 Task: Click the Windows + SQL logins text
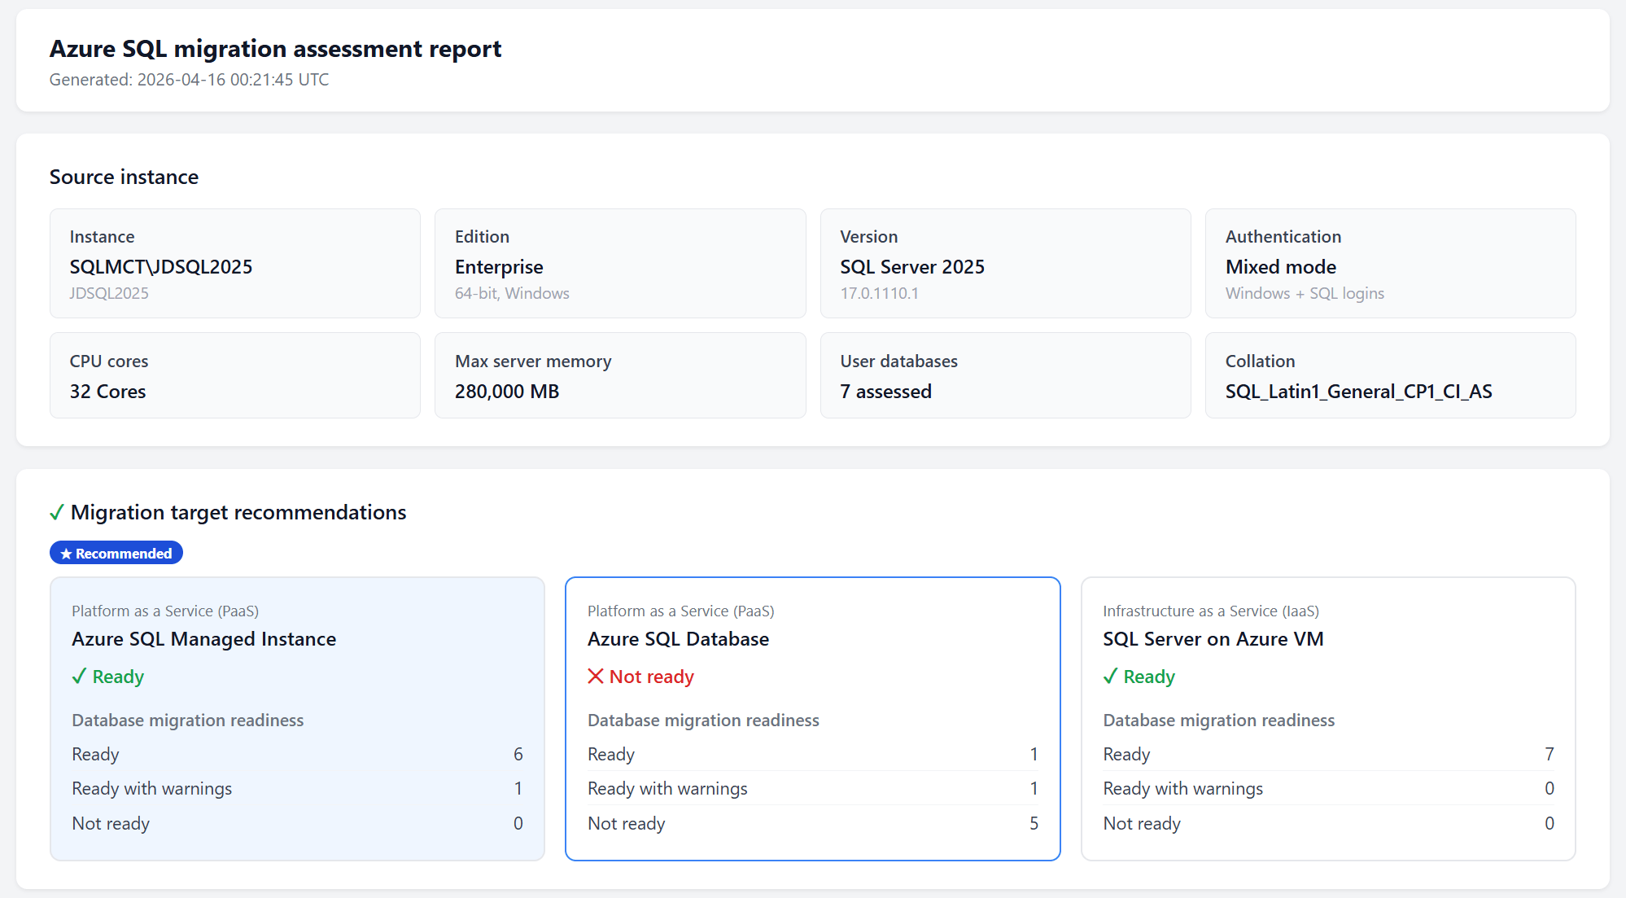click(x=1305, y=293)
